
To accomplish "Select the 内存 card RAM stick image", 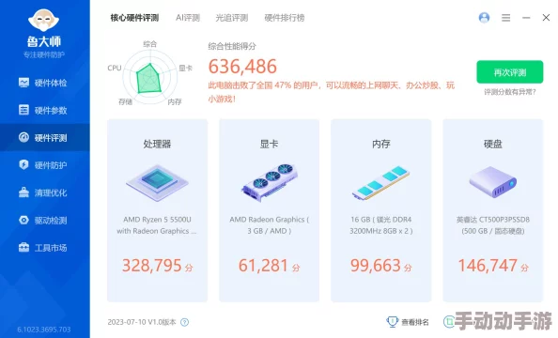I will (x=381, y=182).
